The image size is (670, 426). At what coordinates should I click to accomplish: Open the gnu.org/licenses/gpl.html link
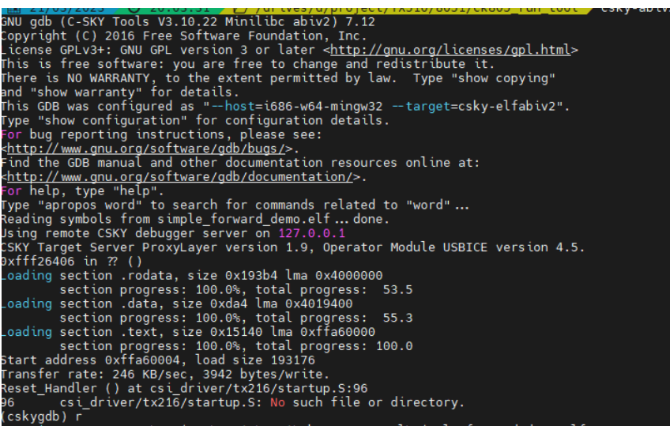(x=451, y=50)
